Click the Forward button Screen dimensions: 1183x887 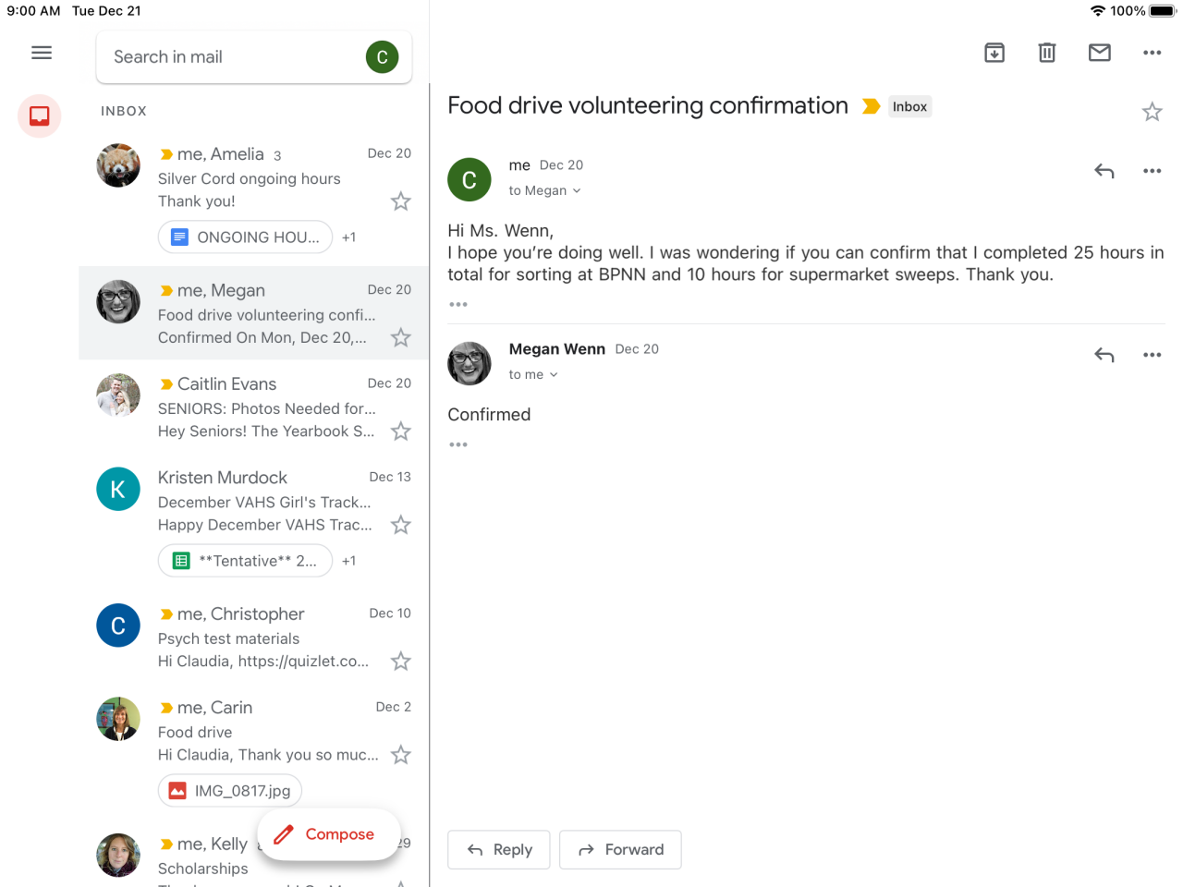click(x=620, y=850)
